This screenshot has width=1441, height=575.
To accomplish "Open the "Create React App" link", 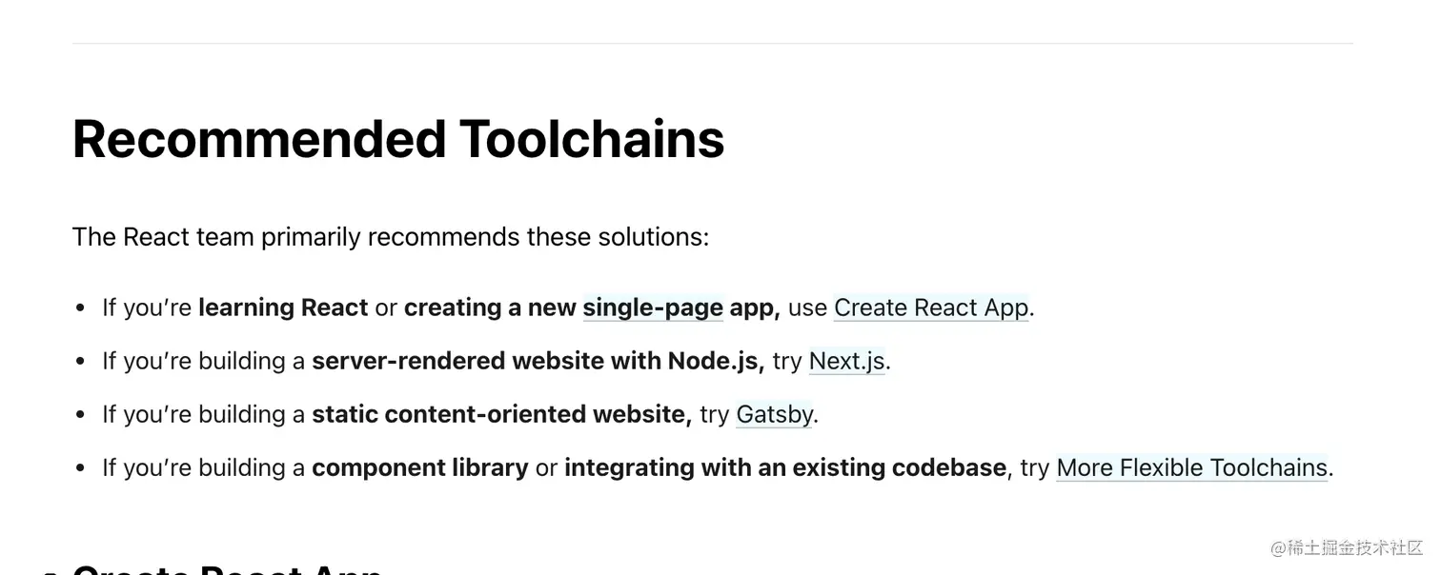I will [x=931, y=307].
